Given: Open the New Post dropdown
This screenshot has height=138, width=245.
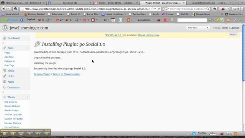Looking at the screenshot, I should point(198,28).
